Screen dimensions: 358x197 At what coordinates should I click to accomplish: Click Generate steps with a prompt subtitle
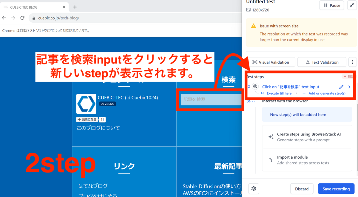[x=303, y=140]
